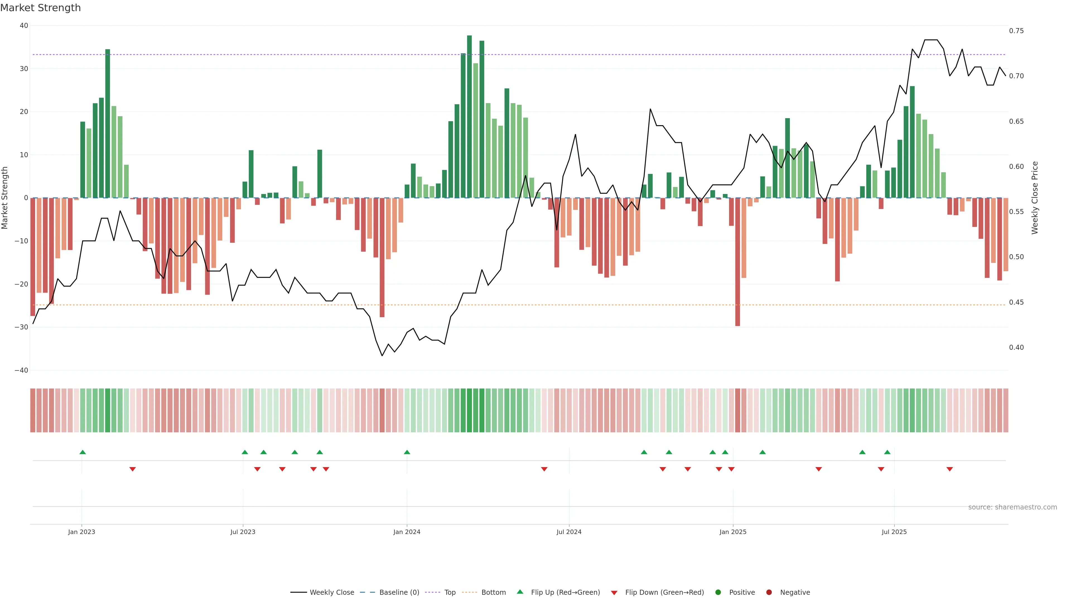
Task: Click the source: sharemaestro.com text
Action: coord(1012,507)
